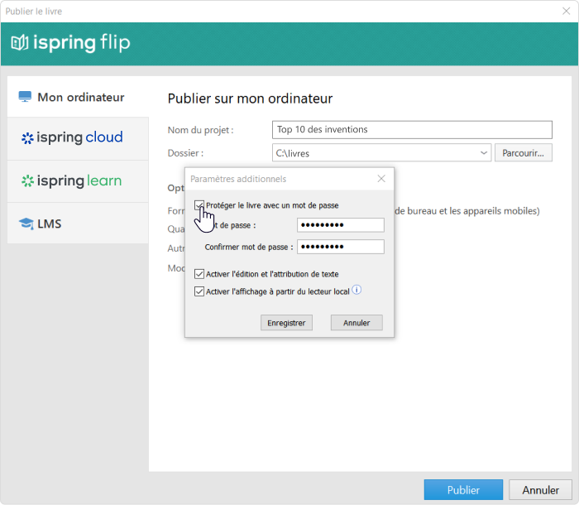Viewport: 579px width, 505px height.
Task: Toggle Activer l'affichage à partir du lecteur local
Action: coord(199,291)
